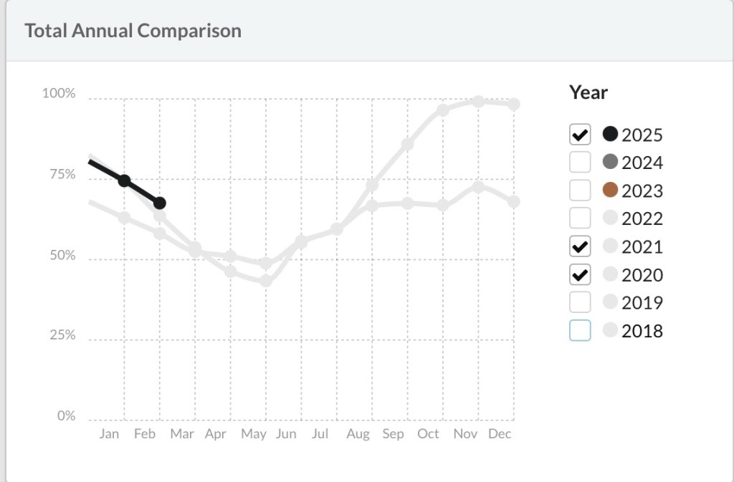The height and width of the screenshot is (482, 734).
Task: Disable the 2020 year checkbox
Action: point(580,274)
